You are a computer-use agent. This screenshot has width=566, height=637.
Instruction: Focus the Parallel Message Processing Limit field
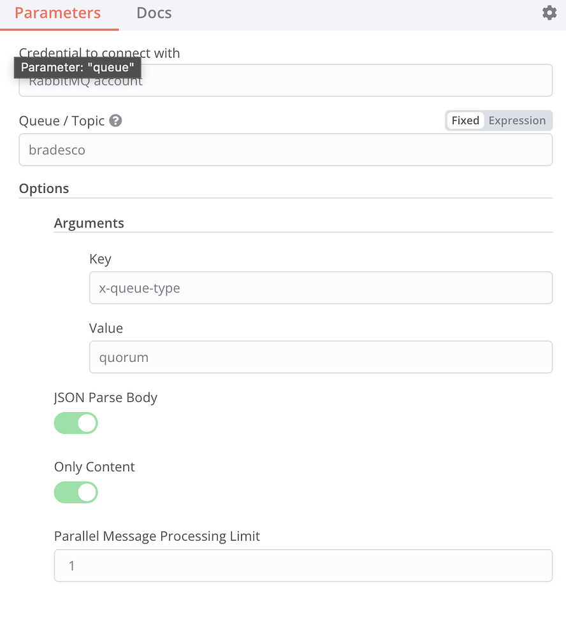coord(303,566)
